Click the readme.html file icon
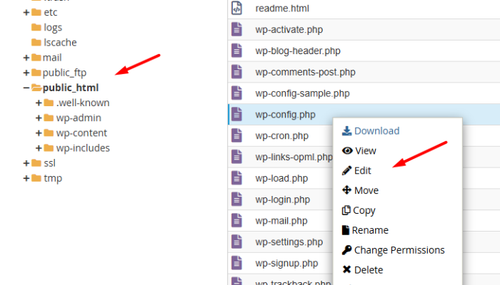The image size is (500, 285). pyautogui.click(x=237, y=9)
